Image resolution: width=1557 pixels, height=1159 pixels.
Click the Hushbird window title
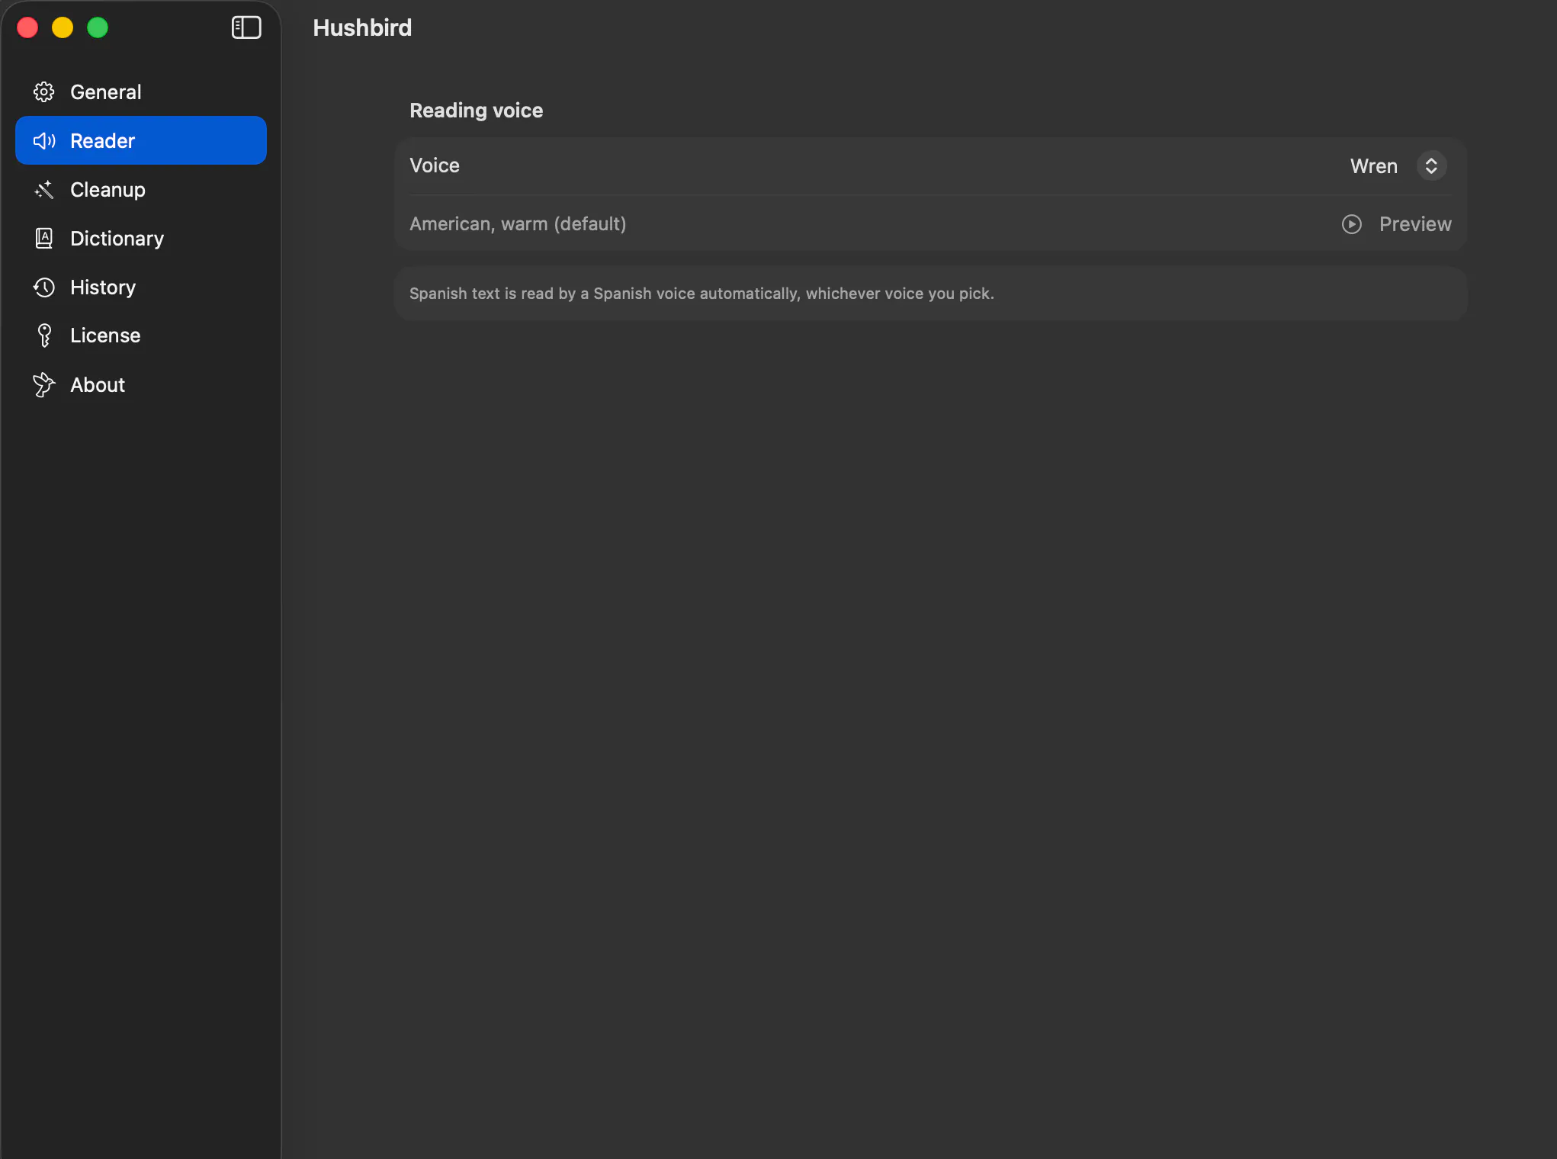click(362, 28)
